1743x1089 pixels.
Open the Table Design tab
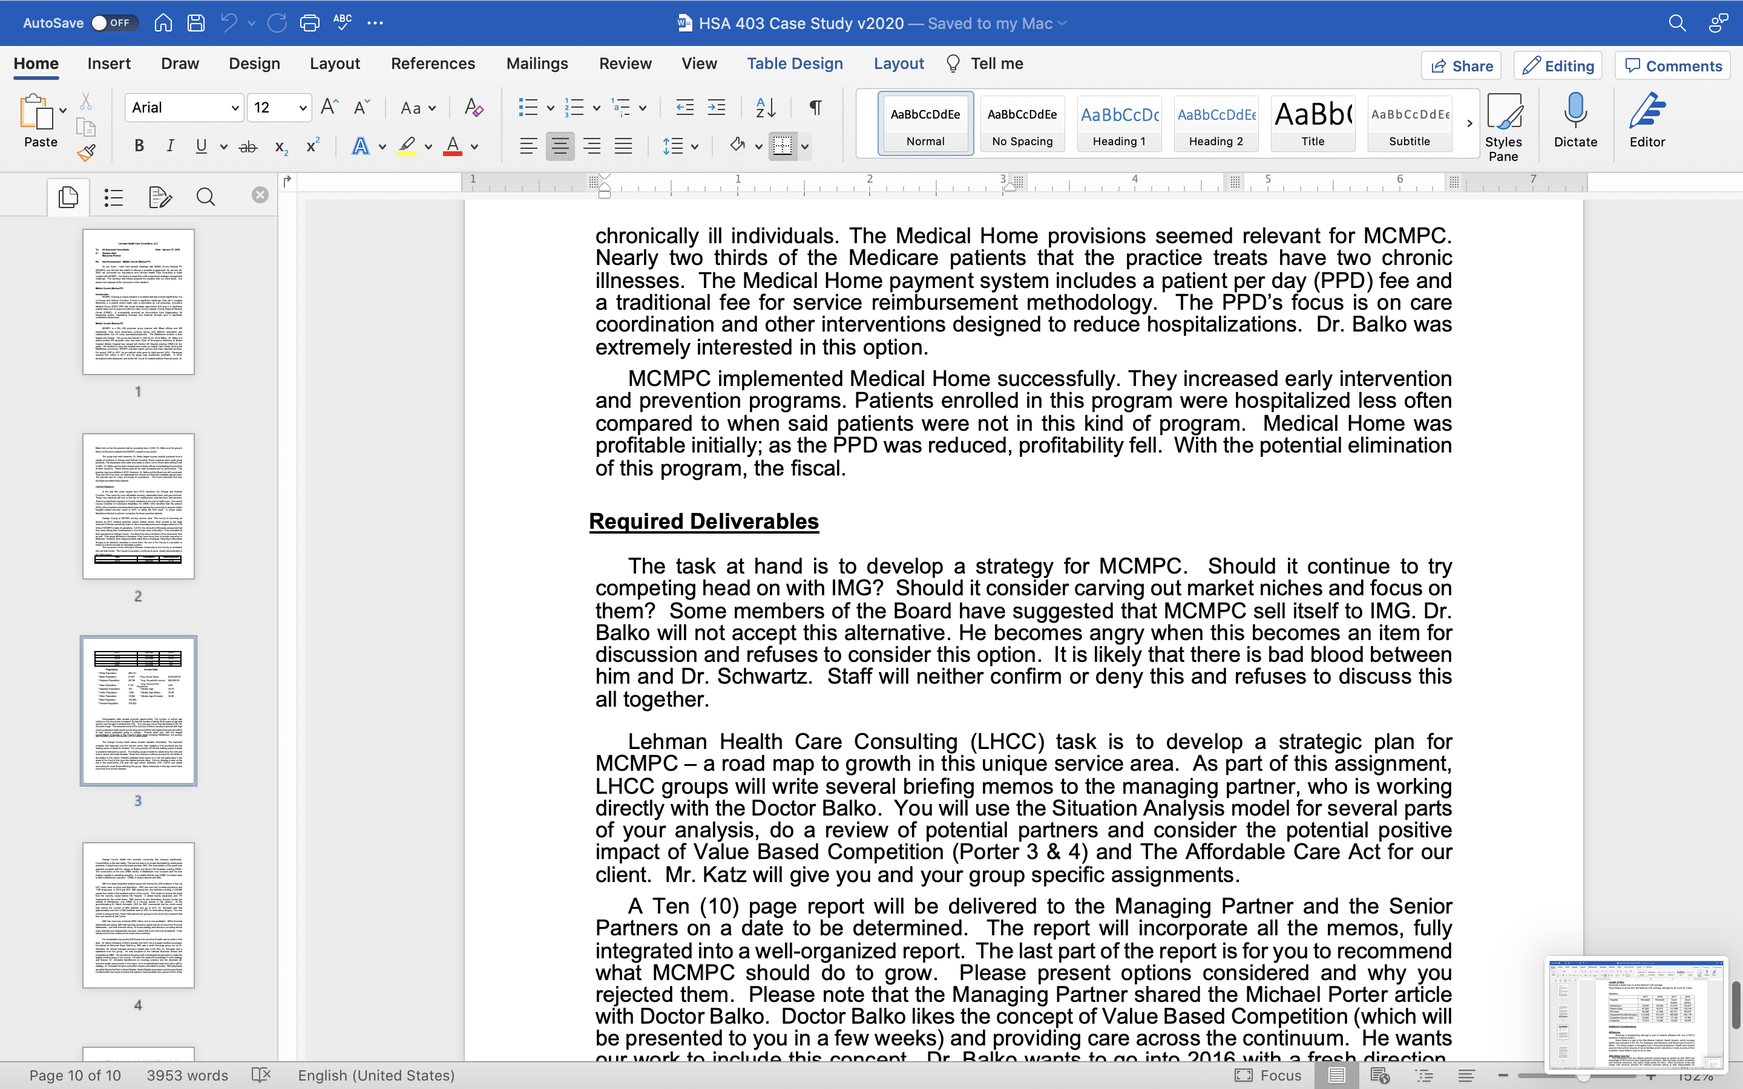point(795,64)
